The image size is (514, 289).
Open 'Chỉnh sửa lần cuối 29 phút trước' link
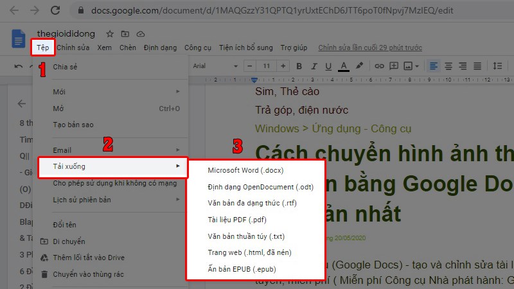click(370, 48)
